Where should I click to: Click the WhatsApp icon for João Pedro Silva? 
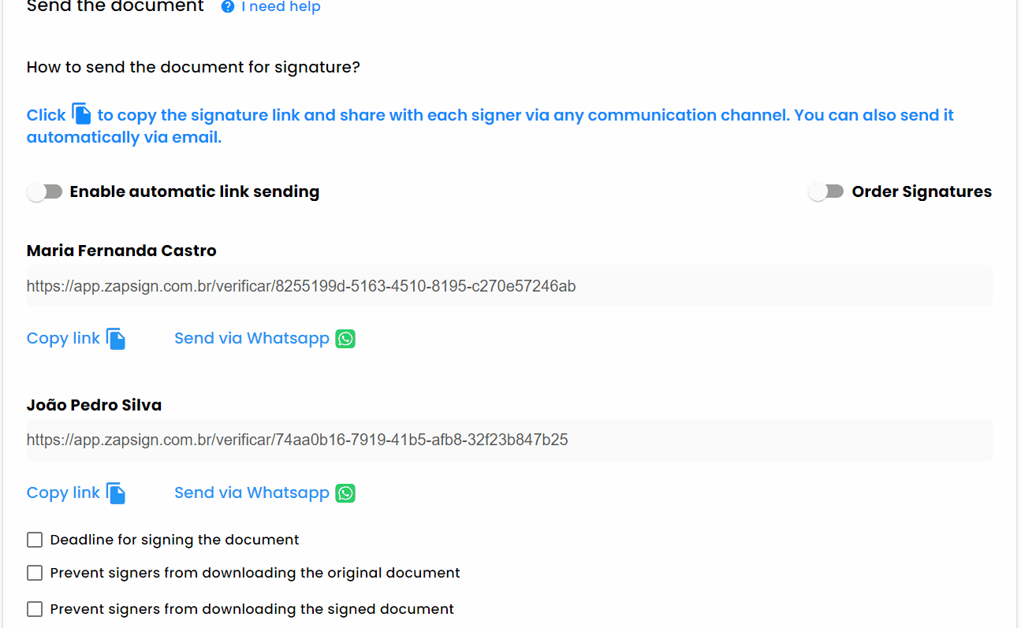click(x=345, y=492)
